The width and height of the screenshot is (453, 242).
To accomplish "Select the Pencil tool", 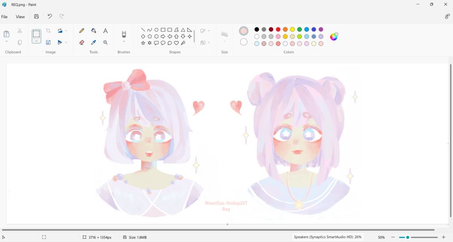I will [82, 30].
